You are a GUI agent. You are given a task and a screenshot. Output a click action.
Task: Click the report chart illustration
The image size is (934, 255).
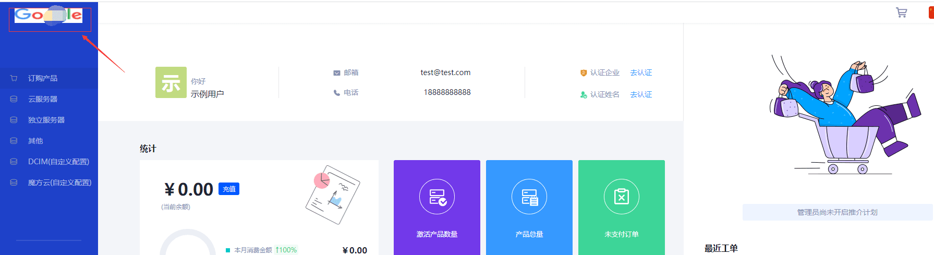[333, 195]
